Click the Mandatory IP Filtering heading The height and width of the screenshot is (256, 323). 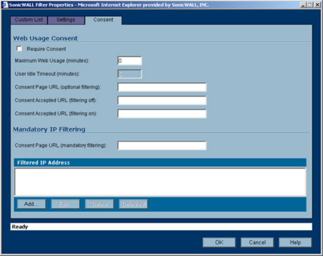click(49, 130)
